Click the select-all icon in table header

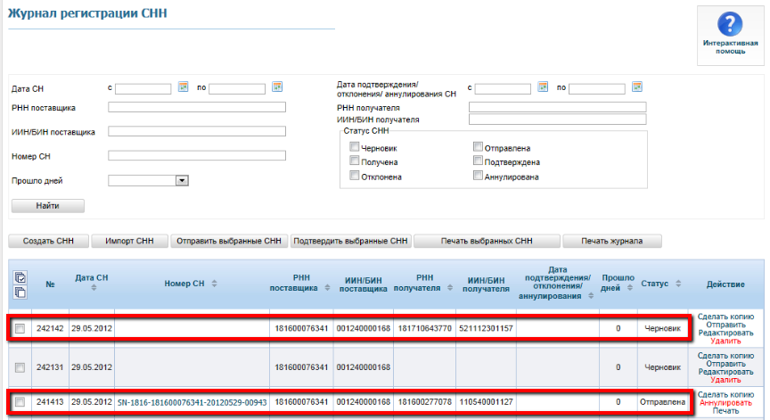point(20,277)
